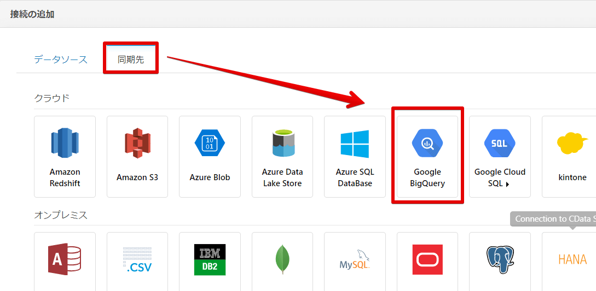Screen dimensions: 596x291
Task: Select the .CSV file connection icon
Action: tap(137, 260)
